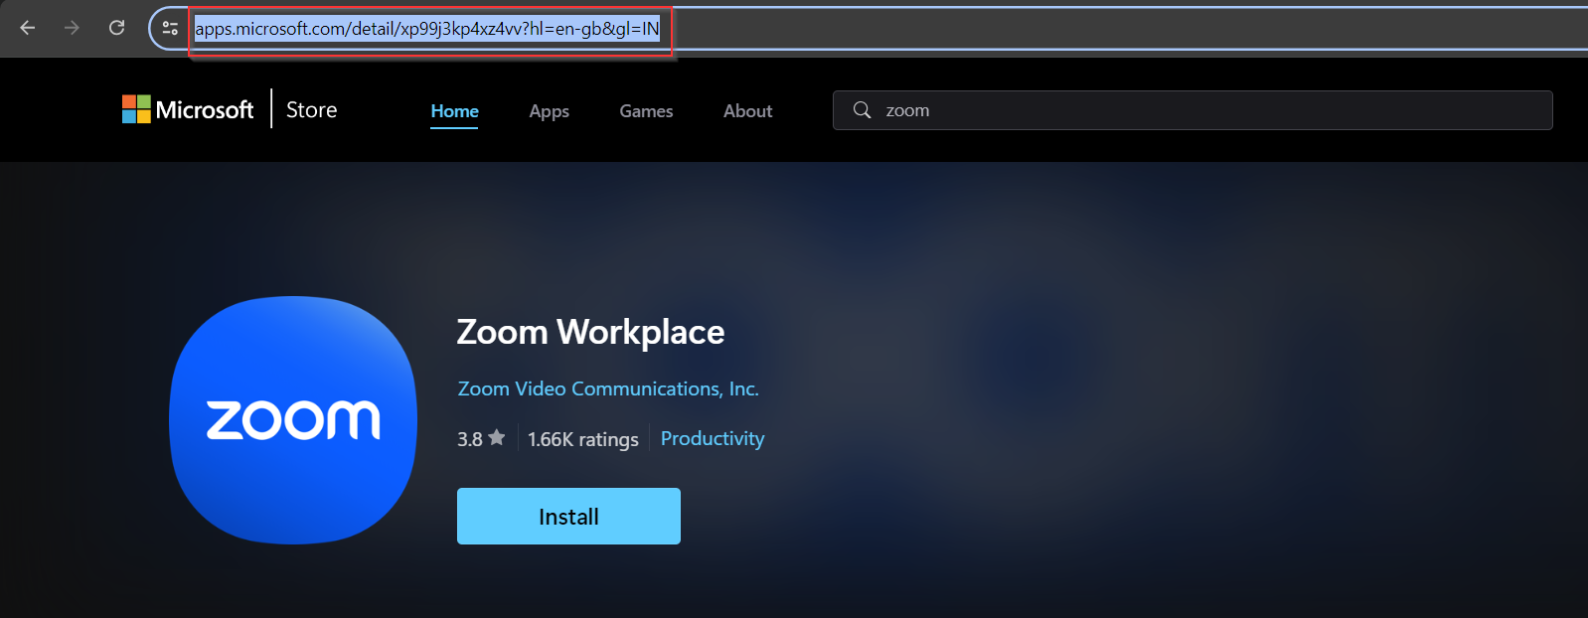Click the Microsoft logo

click(188, 109)
